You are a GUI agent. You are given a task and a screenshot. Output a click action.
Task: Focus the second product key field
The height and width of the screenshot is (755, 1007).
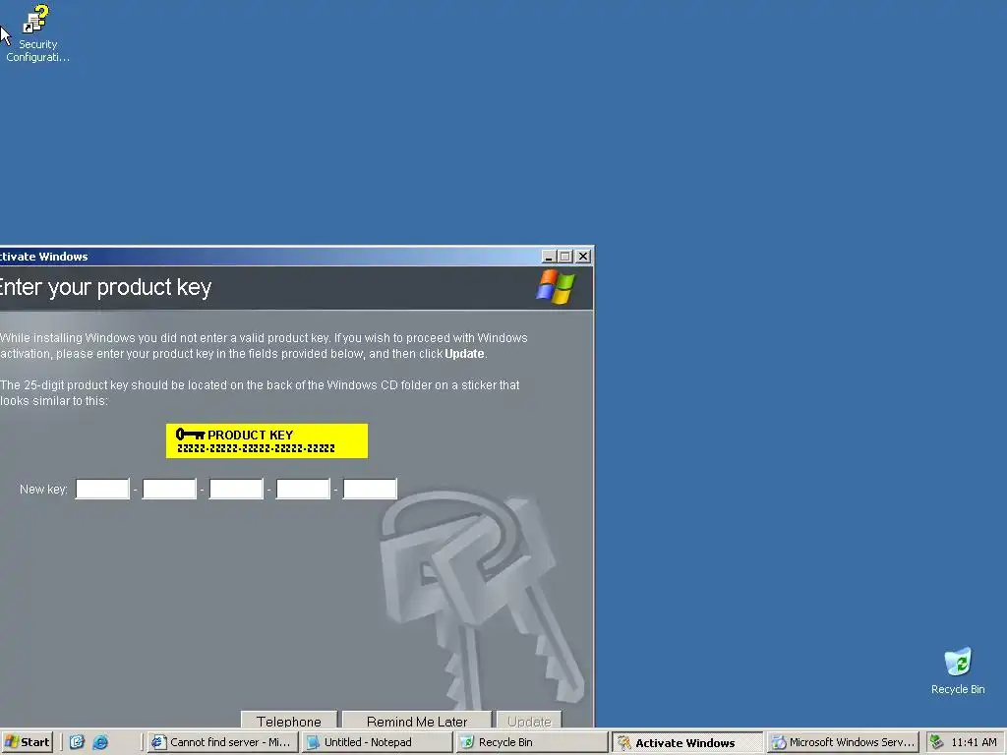[x=169, y=489]
